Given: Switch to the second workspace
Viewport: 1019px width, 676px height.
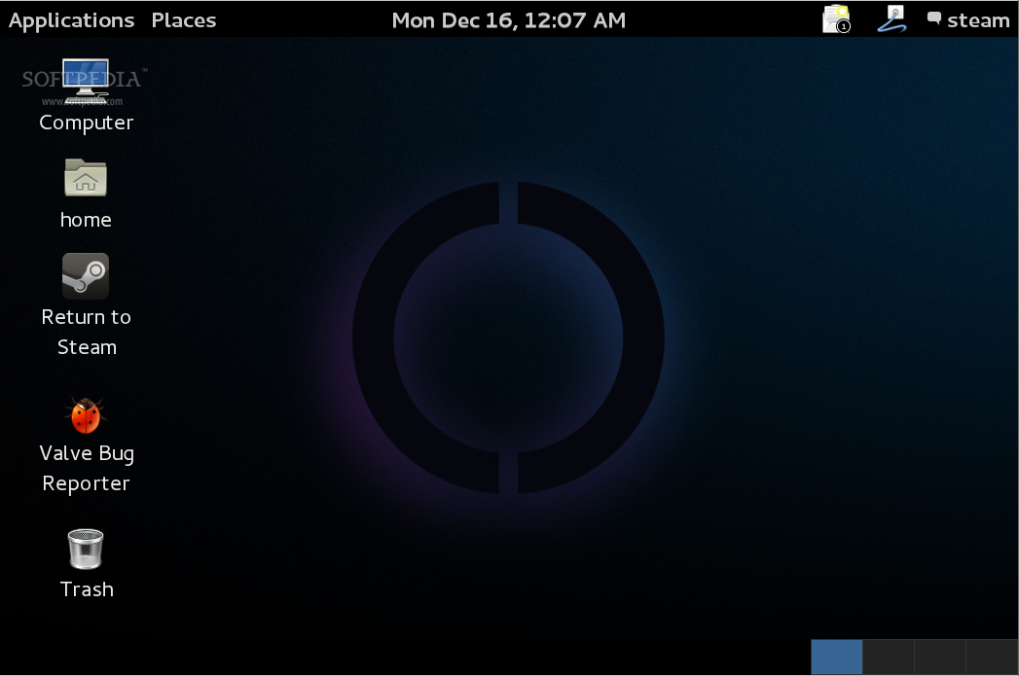Looking at the screenshot, I should click(888, 658).
